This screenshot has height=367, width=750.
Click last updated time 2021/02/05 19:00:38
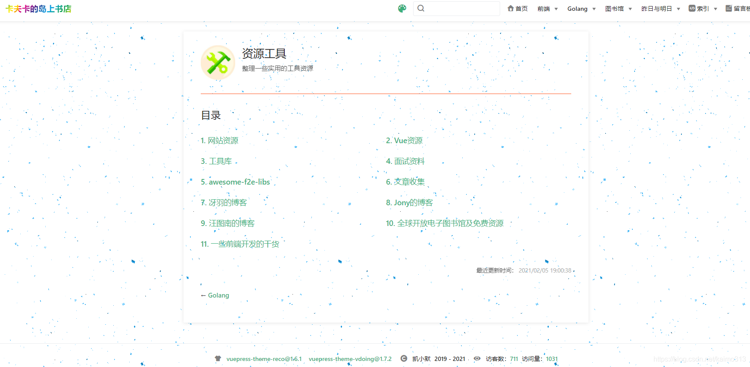pyautogui.click(x=545, y=270)
